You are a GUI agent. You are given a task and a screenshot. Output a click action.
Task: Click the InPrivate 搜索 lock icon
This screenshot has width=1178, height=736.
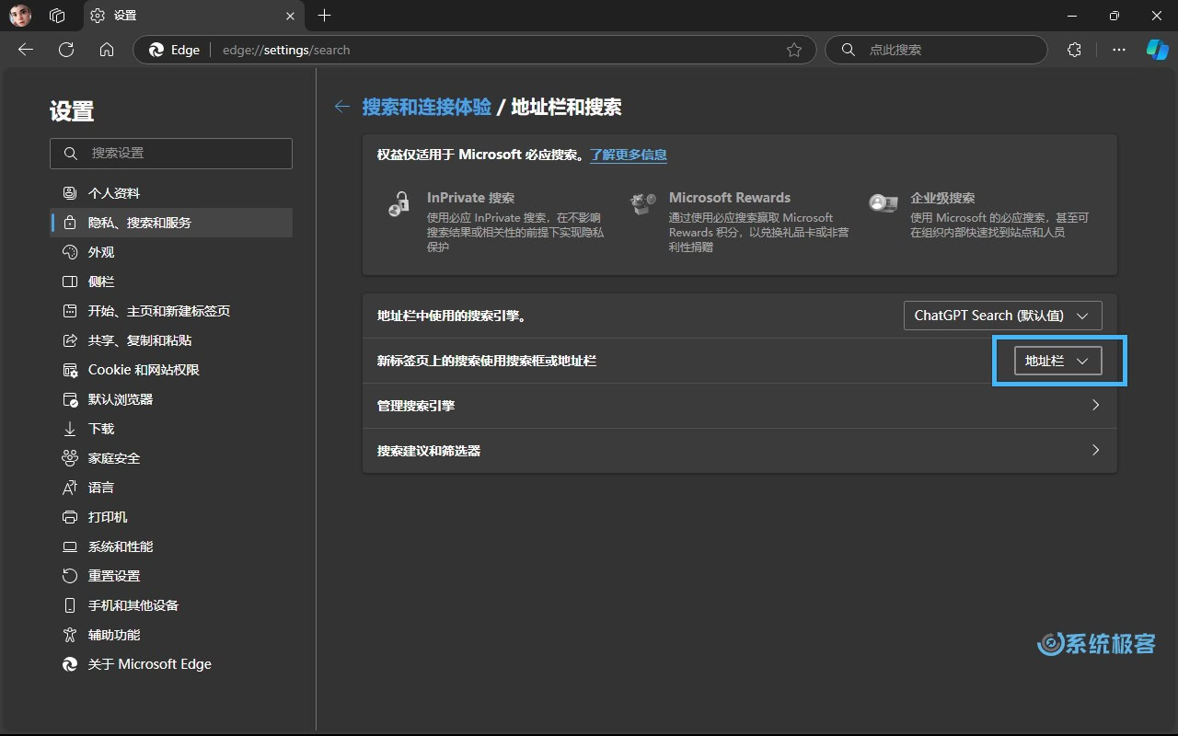pyautogui.click(x=399, y=204)
